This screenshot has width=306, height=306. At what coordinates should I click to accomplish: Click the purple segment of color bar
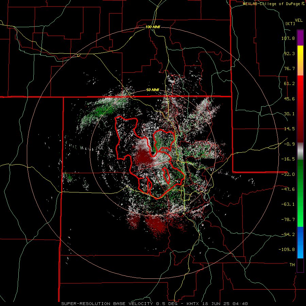tap(300, 38)
